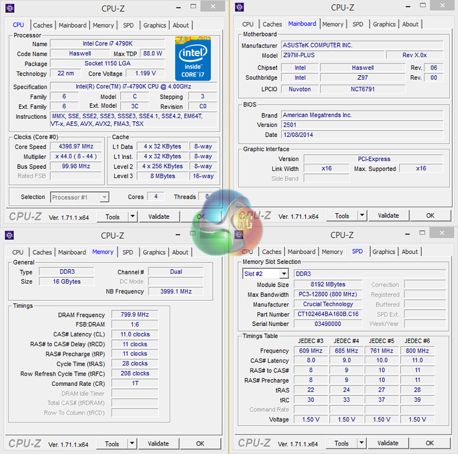This screenshot has height=454, width=458.
Task: Click the CPU-Z title icon of the Memory window
Action: click(9, 235)
